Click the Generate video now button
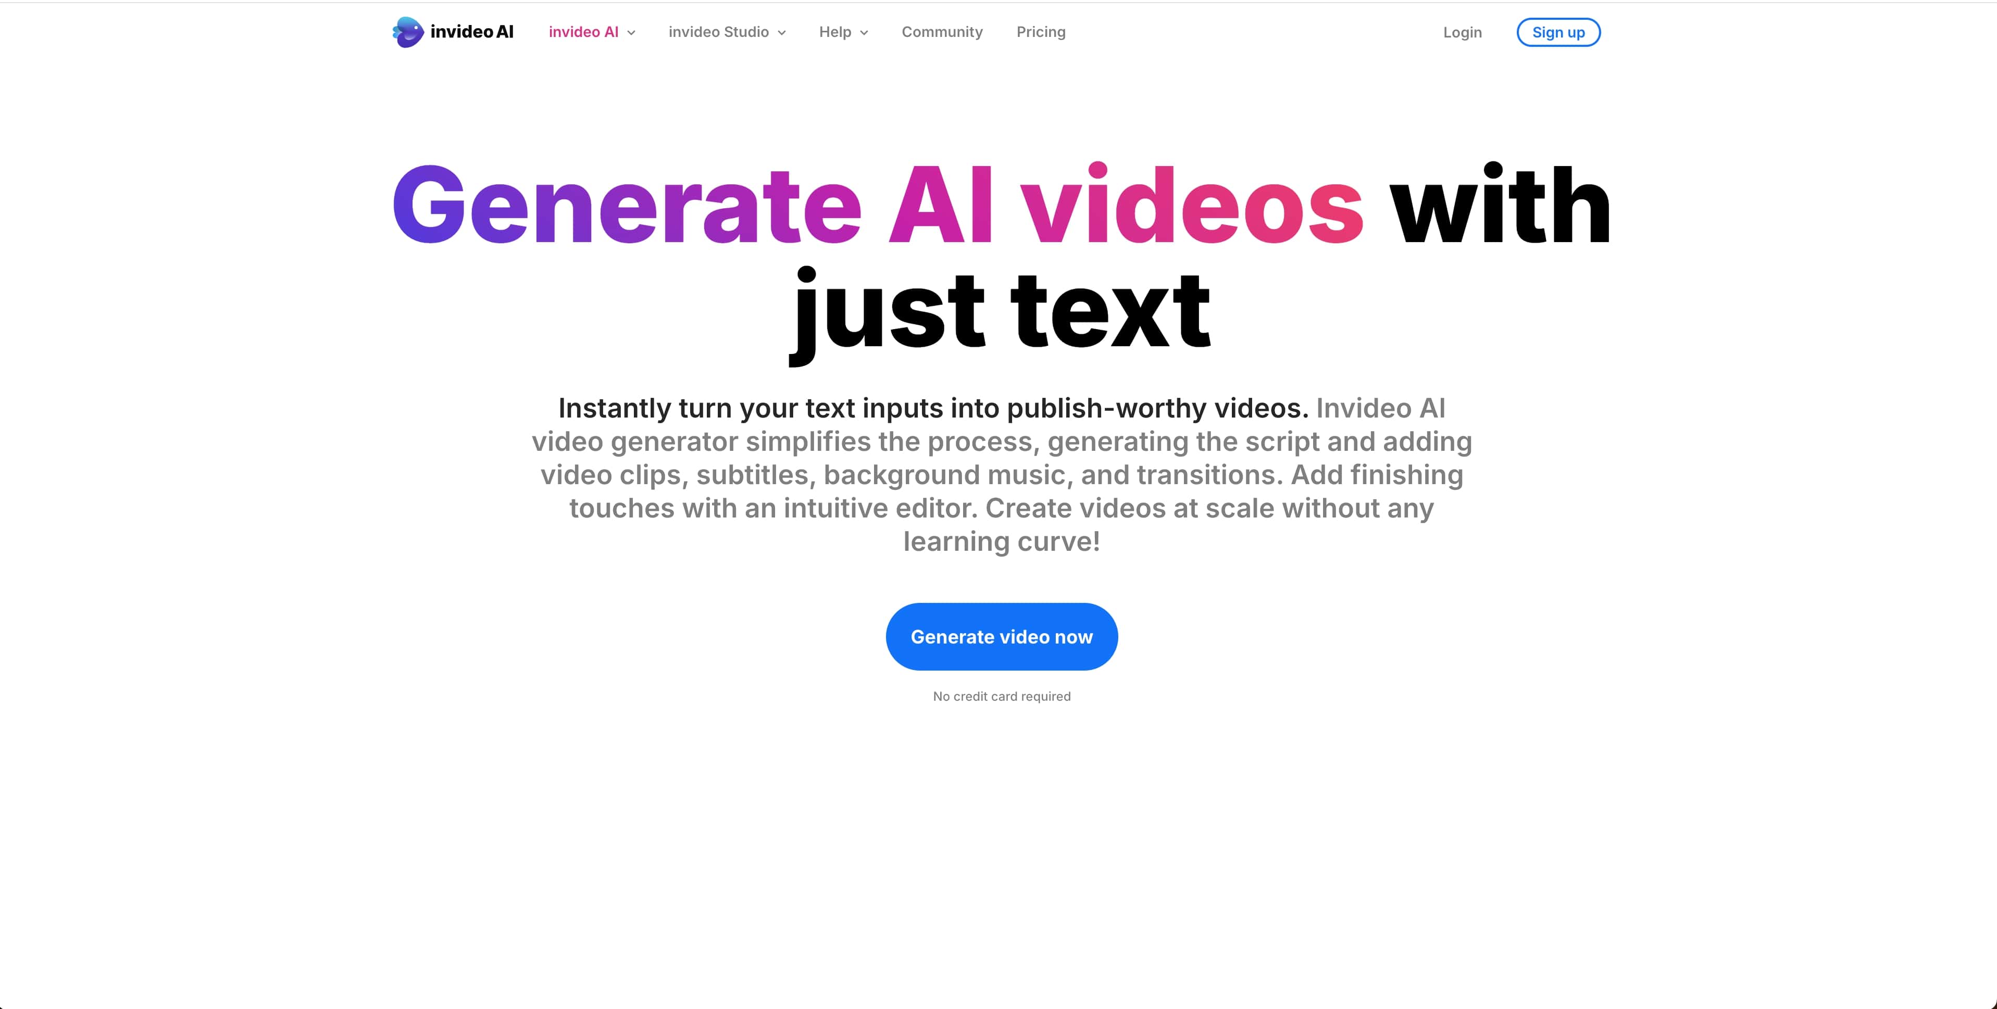The width and height of the screenshot is (1997, 1009). (1002, 636)
